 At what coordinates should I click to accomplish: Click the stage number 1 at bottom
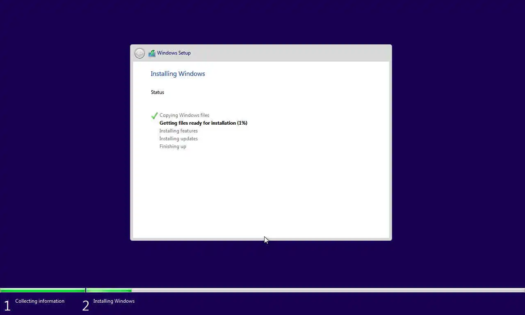point(7,306)
